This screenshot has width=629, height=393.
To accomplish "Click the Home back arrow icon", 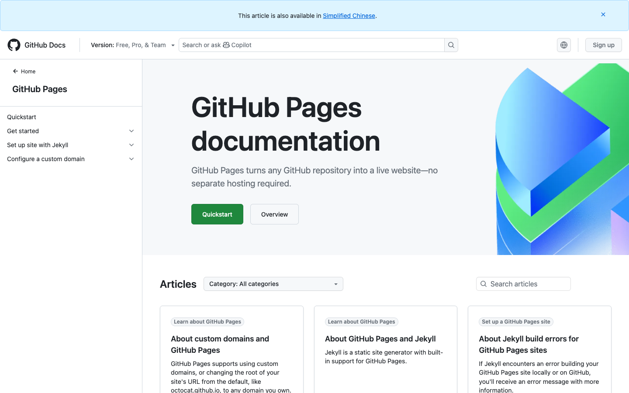I will (15, 71).
